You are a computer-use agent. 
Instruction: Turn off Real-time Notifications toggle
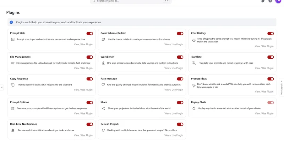click(90, 124)
